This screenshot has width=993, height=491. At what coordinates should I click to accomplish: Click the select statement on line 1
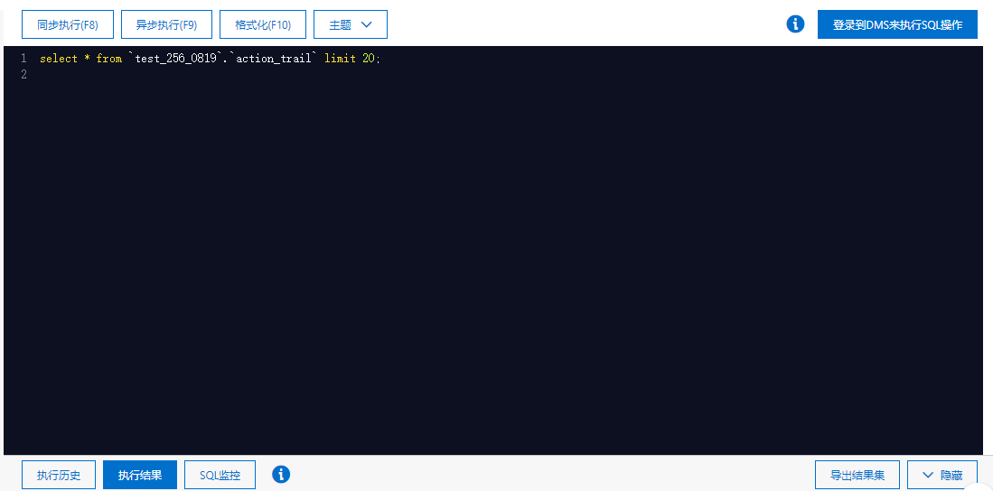tap(211, 58)
